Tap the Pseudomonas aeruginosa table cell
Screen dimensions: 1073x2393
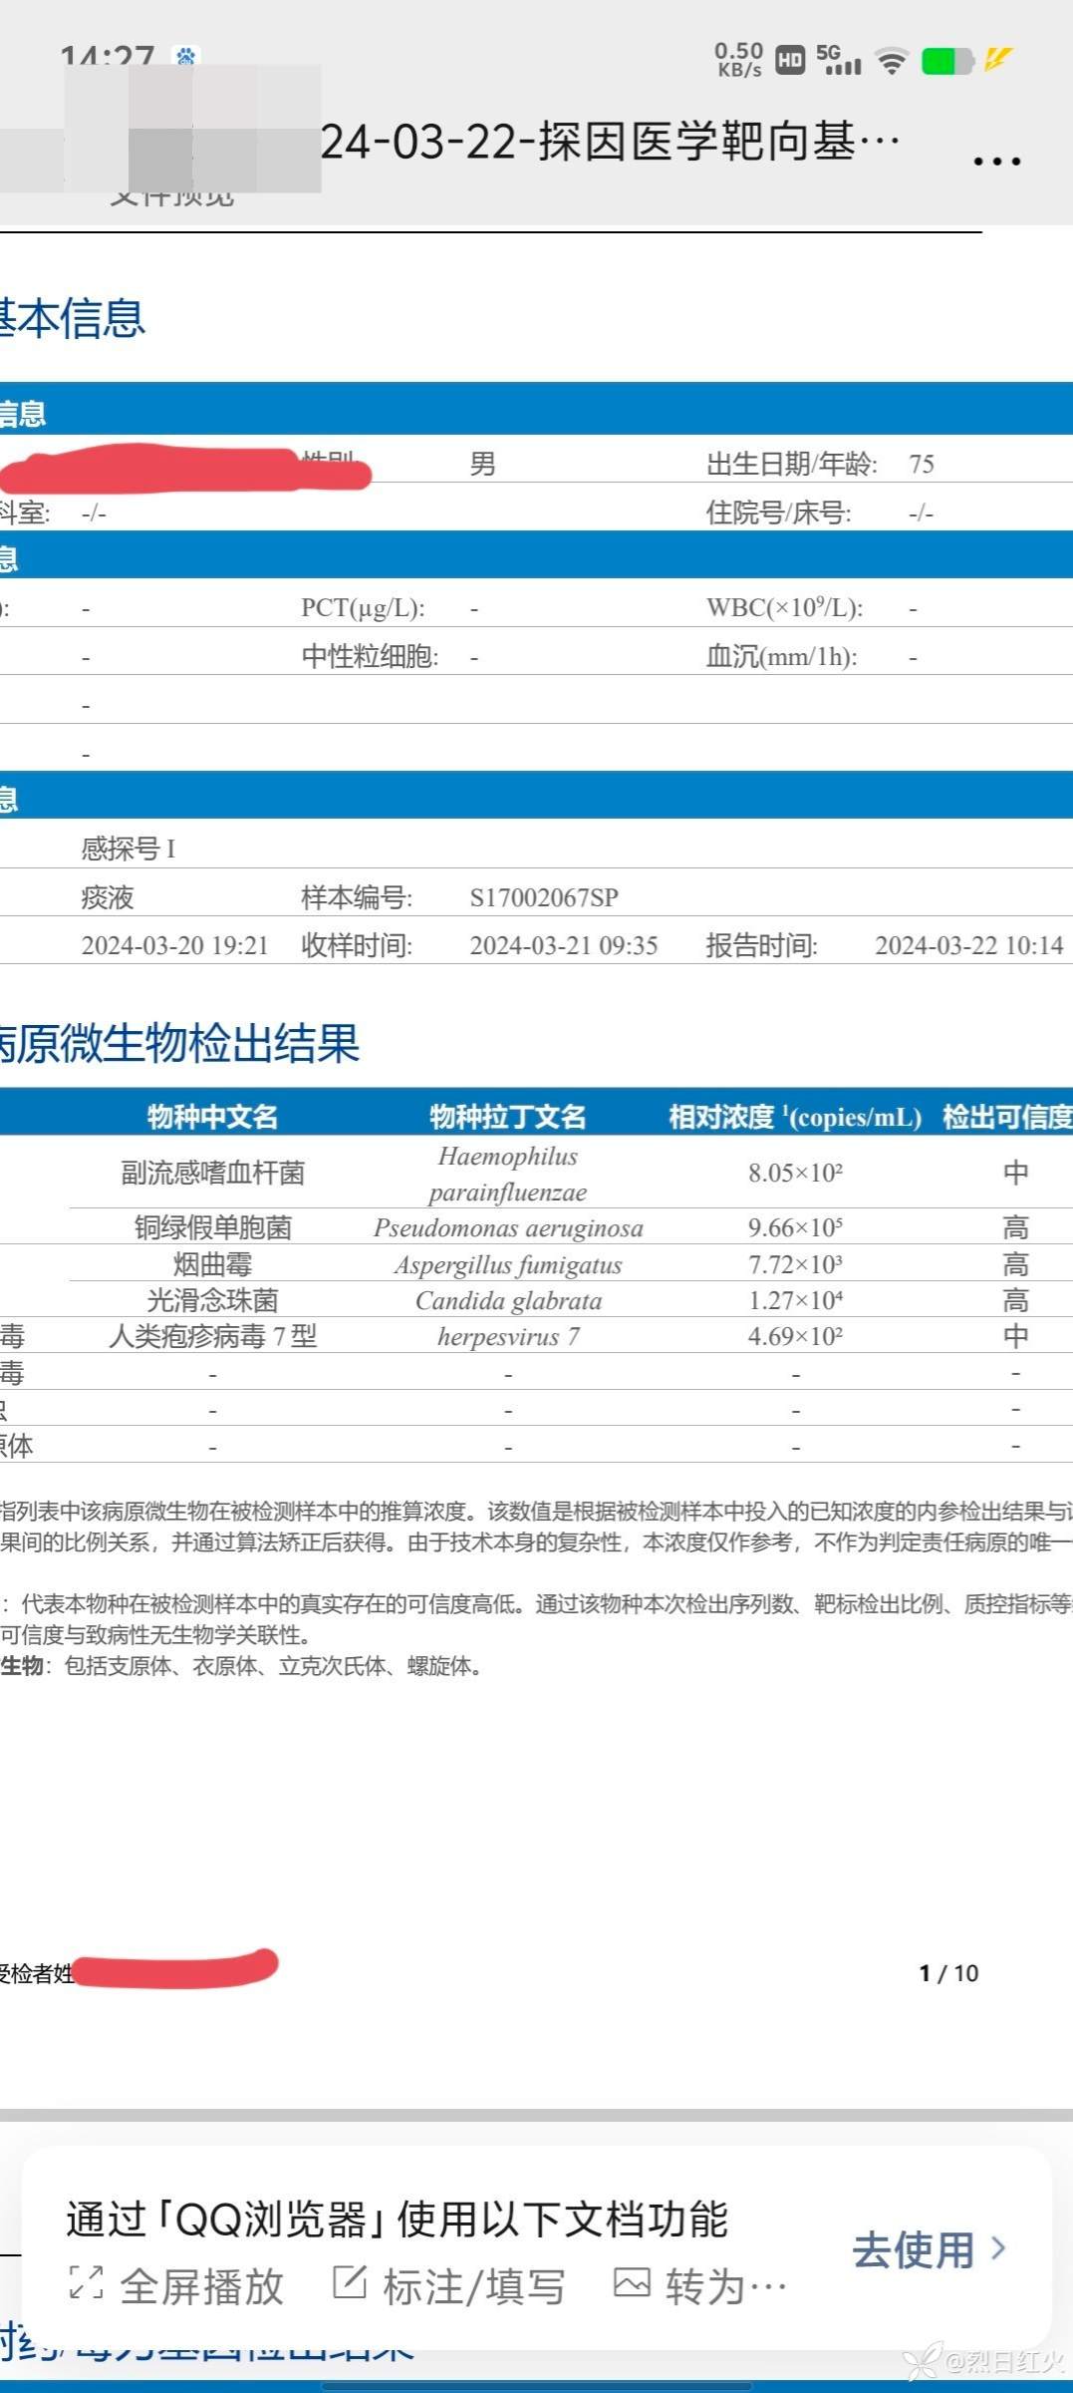[508, 1227]
